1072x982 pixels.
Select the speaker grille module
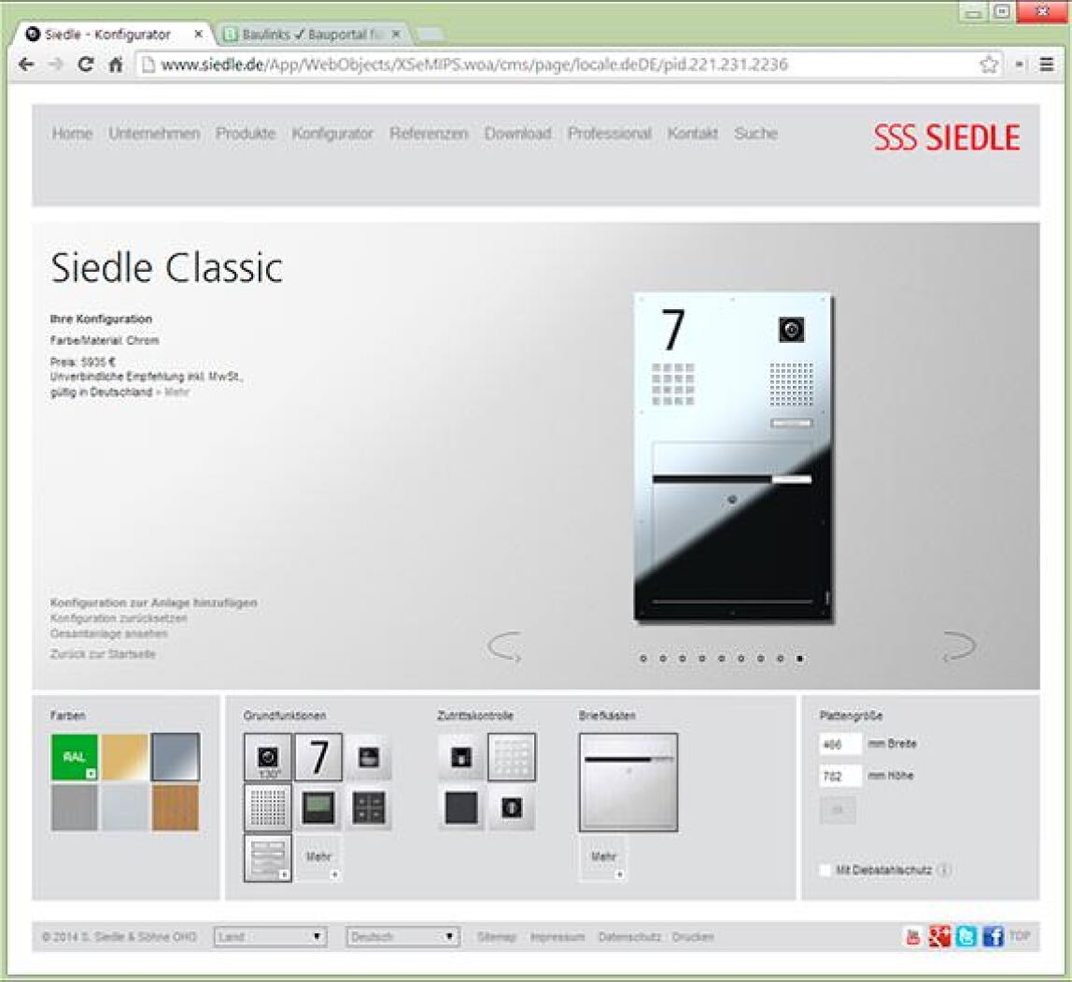tap(268, 807)
